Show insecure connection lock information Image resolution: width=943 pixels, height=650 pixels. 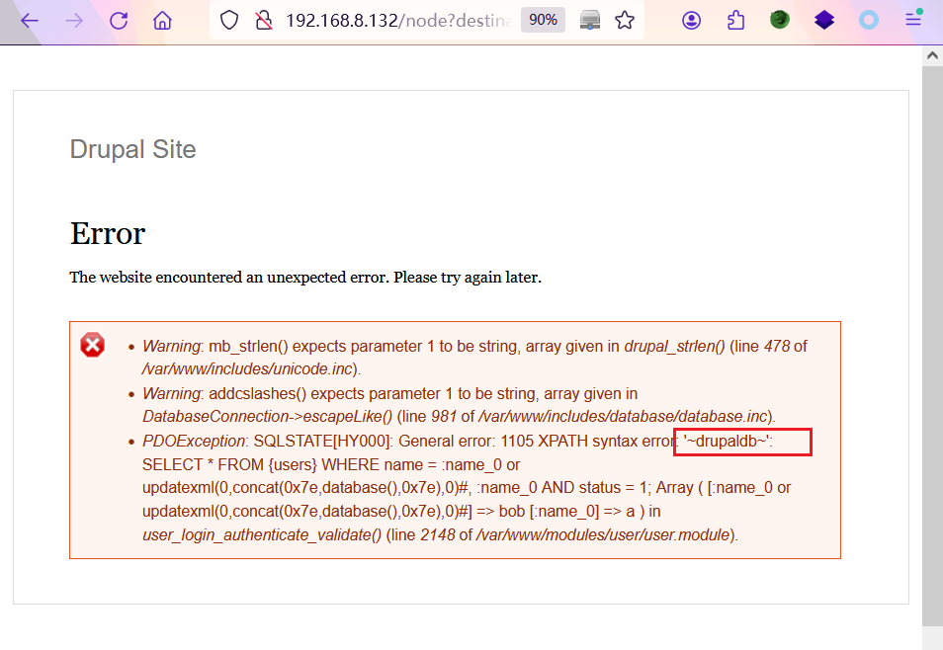tap(263, 21)
